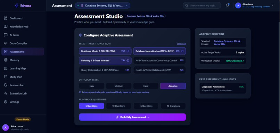Click the book icon in the course selector
This screenshot has width=280, height=133.
[x=82, y=6]
